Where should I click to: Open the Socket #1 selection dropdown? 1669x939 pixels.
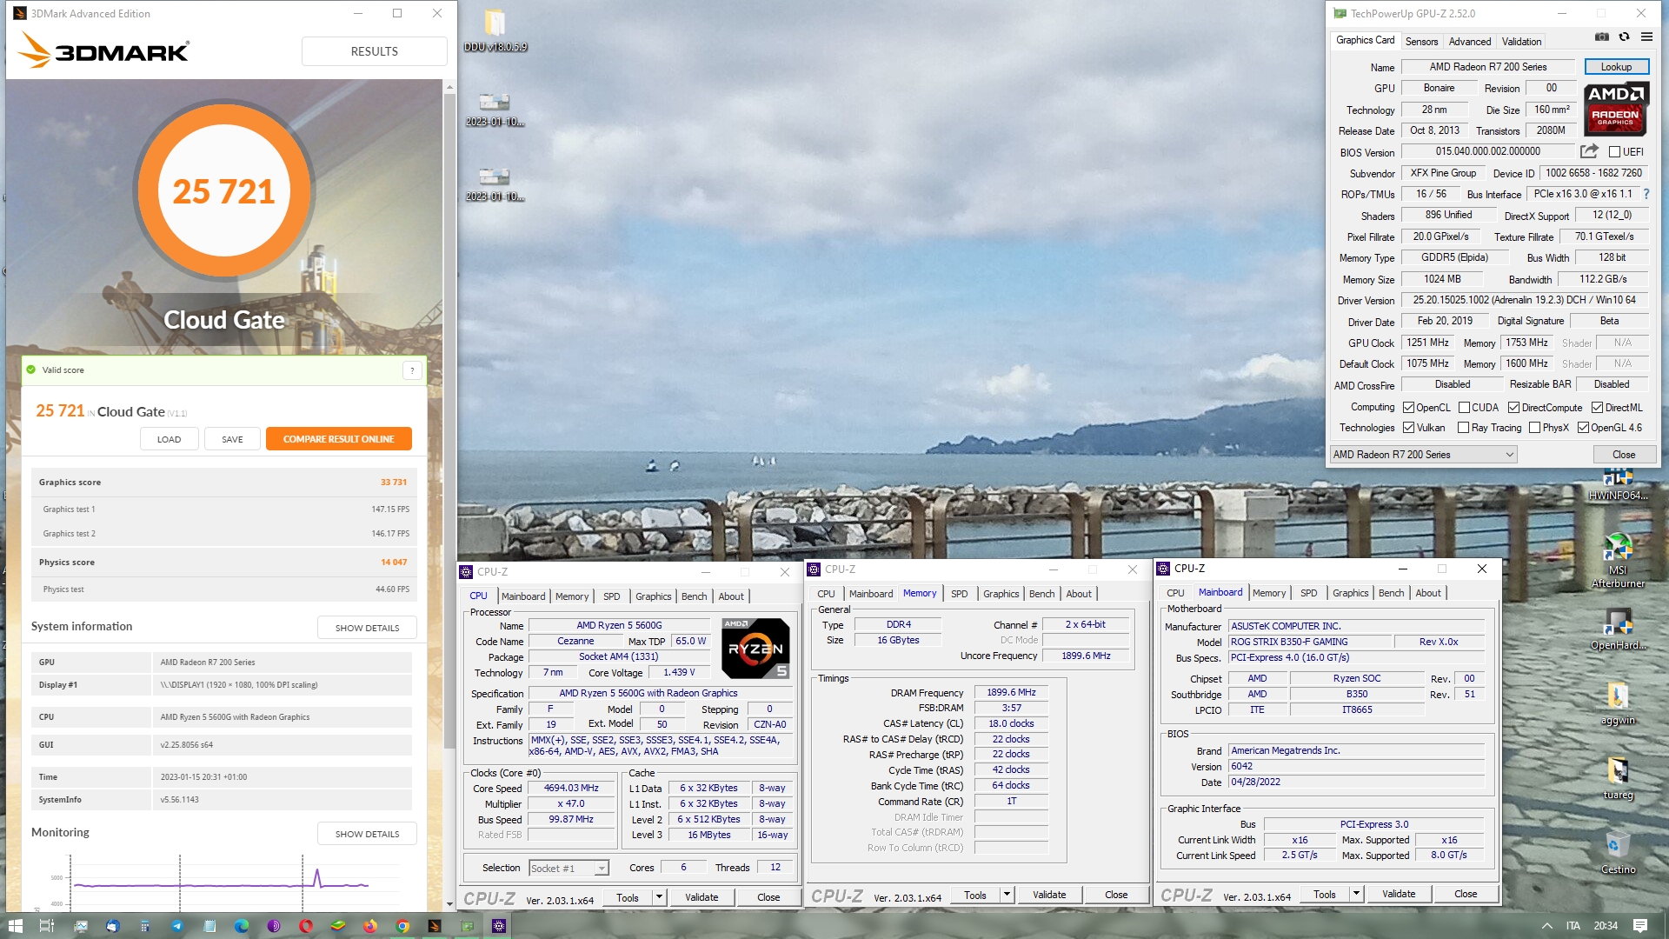(x=569, y=869)
